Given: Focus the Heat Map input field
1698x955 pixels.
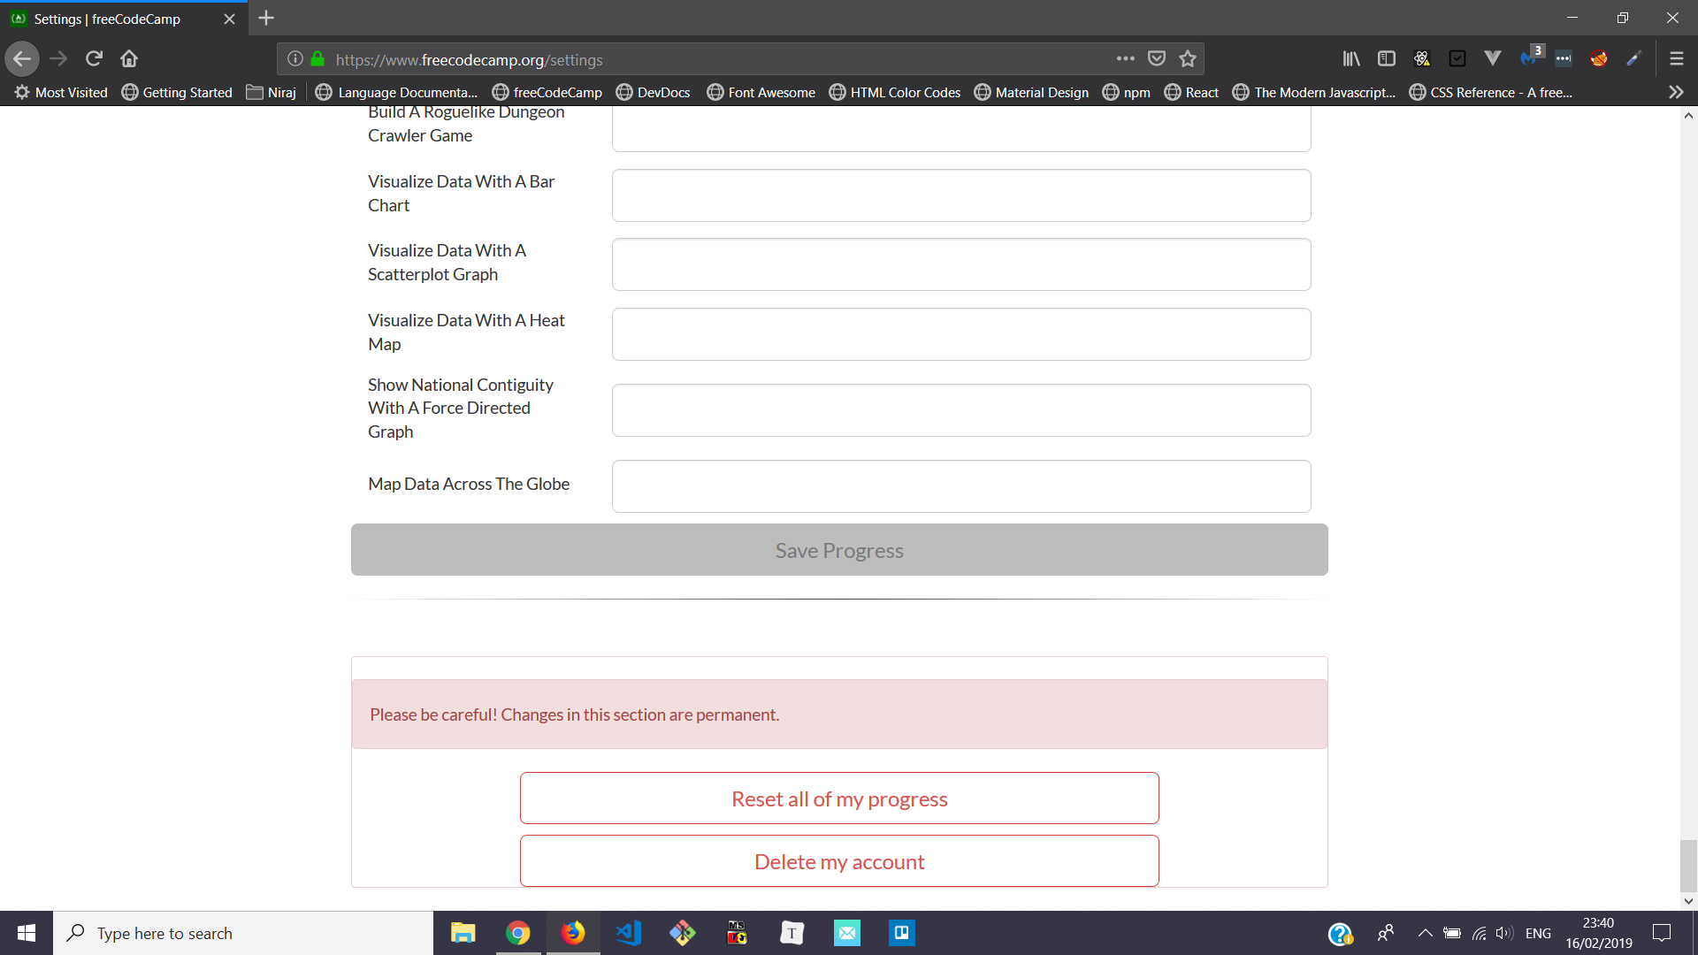Looking at the screenshot, I should coord(961,334).
